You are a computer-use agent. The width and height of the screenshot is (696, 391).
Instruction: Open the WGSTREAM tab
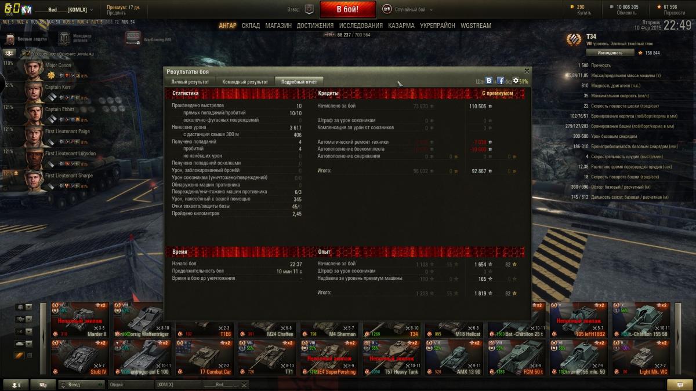point(476,25)
